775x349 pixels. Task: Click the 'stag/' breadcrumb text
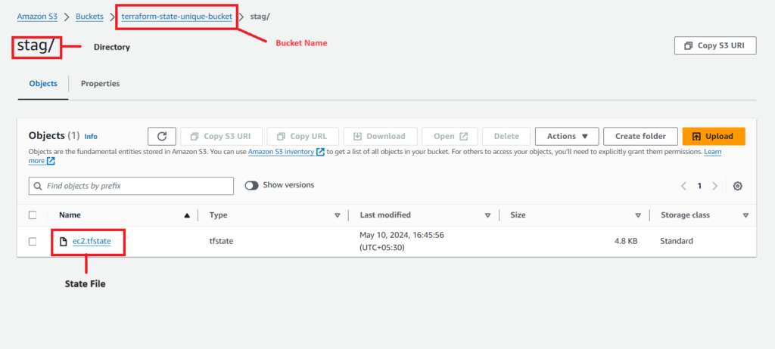(x=260, y=17)
